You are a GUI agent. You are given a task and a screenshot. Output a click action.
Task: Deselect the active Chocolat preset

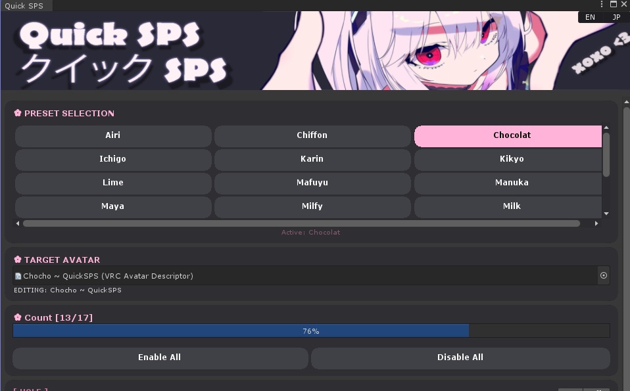[x=511, y=135]
